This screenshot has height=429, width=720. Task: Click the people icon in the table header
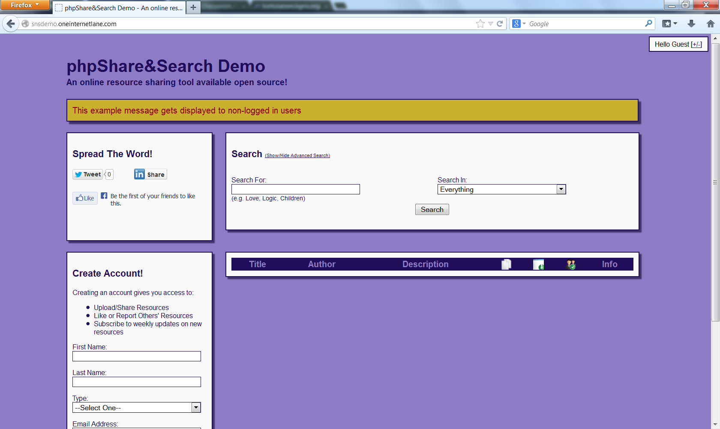[571, 265]
